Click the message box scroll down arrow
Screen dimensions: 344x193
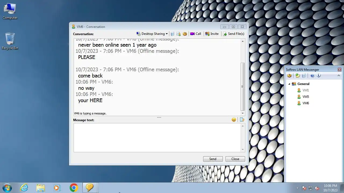[x=243, y=150]
